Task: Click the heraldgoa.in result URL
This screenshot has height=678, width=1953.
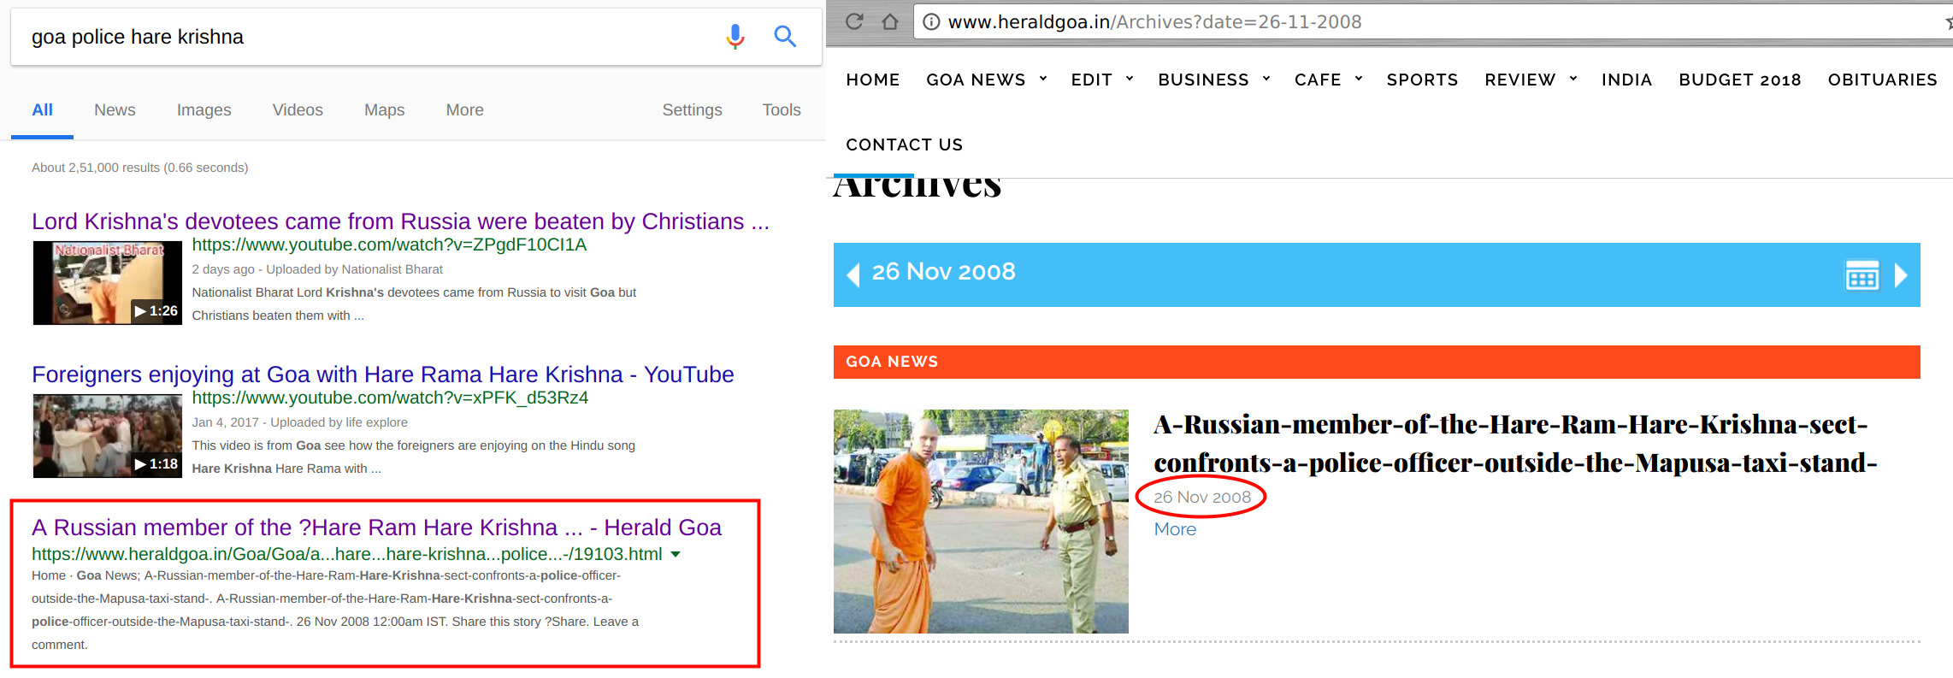Action: [x=346, y=554]
